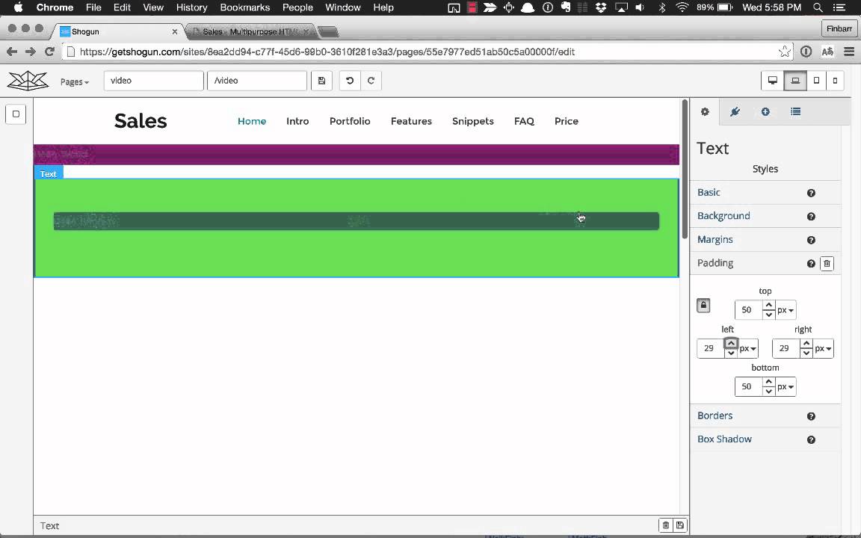Open the History menu in menu bar
861x538 pixels.
(191, 7)
